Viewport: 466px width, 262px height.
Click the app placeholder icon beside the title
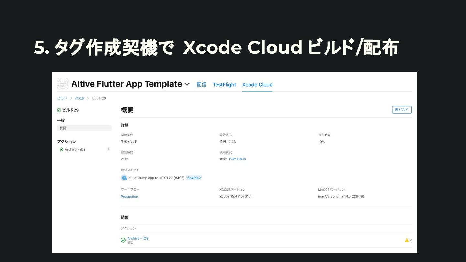tap(63, 84)
